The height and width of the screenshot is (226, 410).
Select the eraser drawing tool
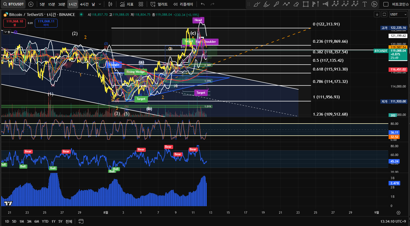point(296,4)
